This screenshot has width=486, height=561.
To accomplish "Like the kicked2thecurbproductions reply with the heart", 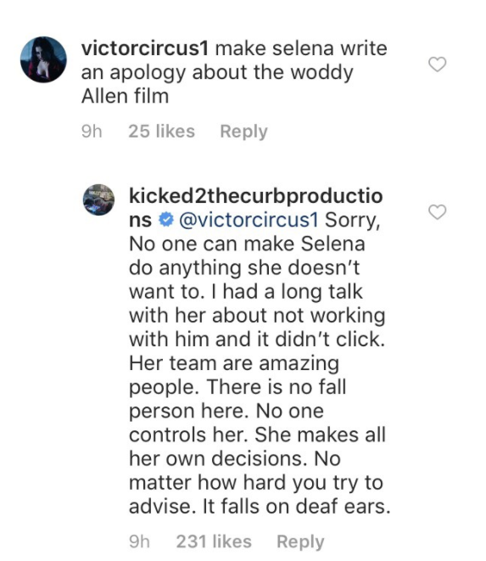I will (x=437, y=212).
